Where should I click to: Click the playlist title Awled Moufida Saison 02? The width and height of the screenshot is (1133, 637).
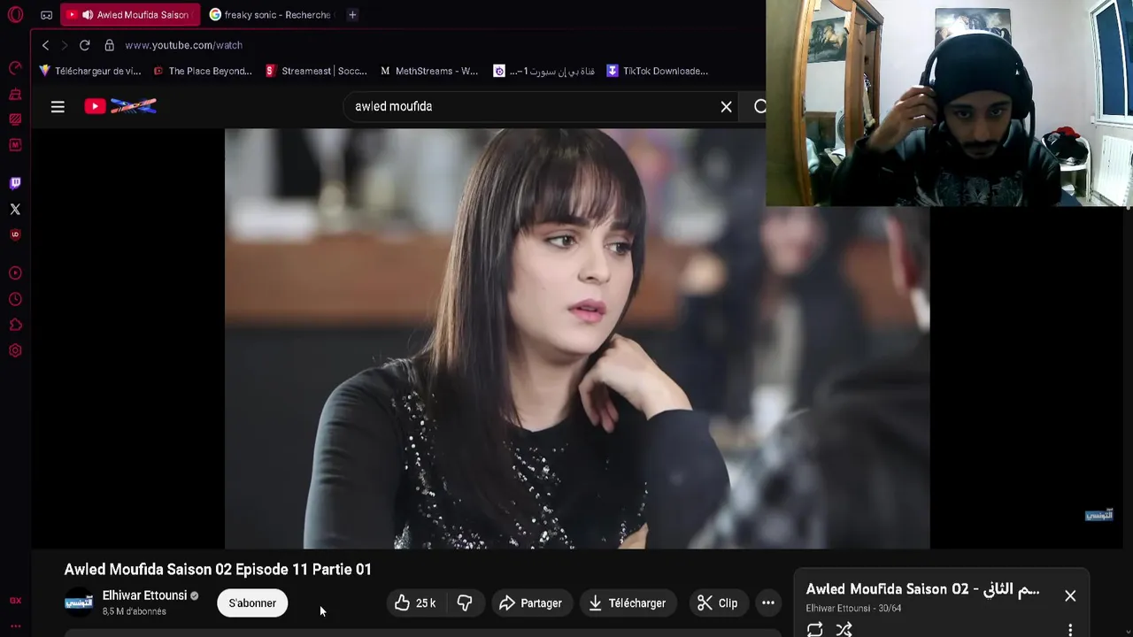922,589
